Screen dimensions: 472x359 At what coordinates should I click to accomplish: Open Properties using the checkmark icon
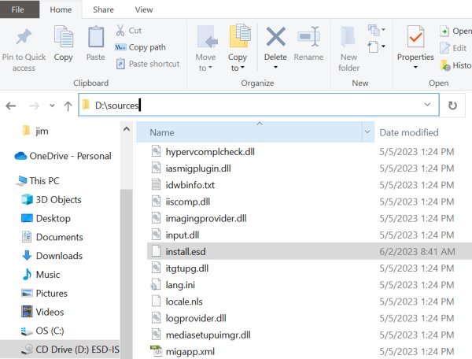tap(415, 38)
